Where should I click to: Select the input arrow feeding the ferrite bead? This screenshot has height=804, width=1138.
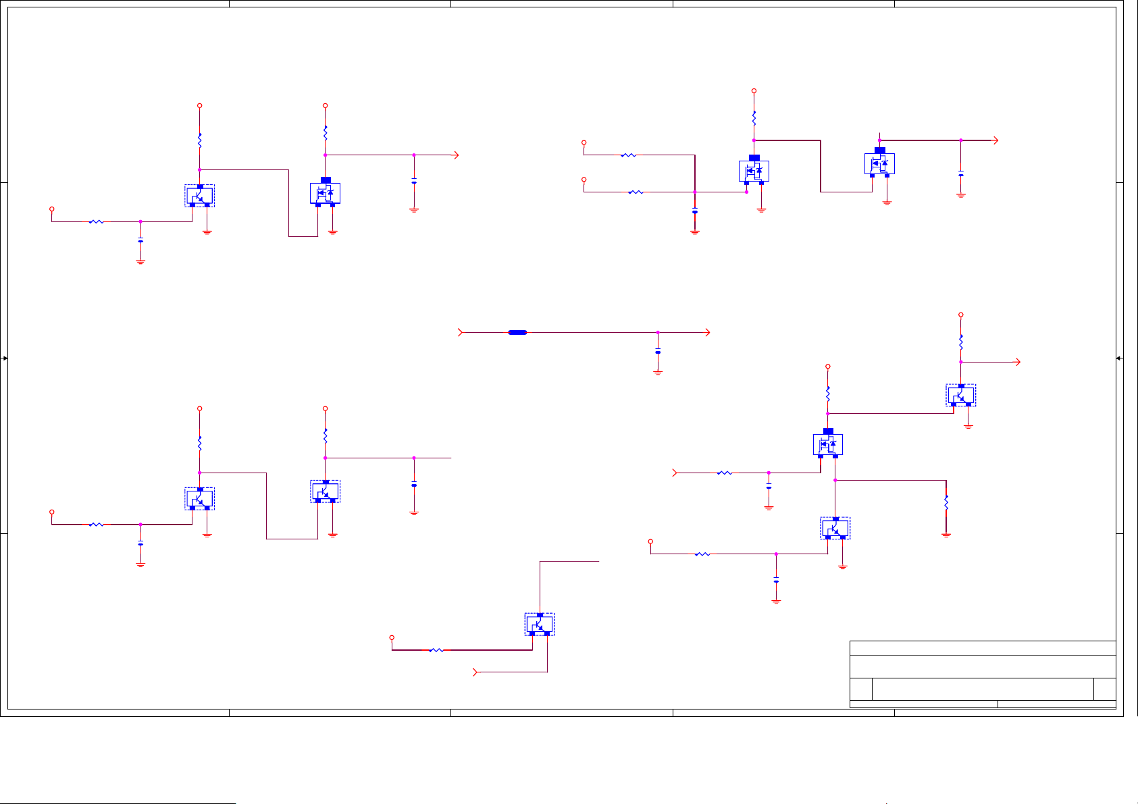point(461,332)
